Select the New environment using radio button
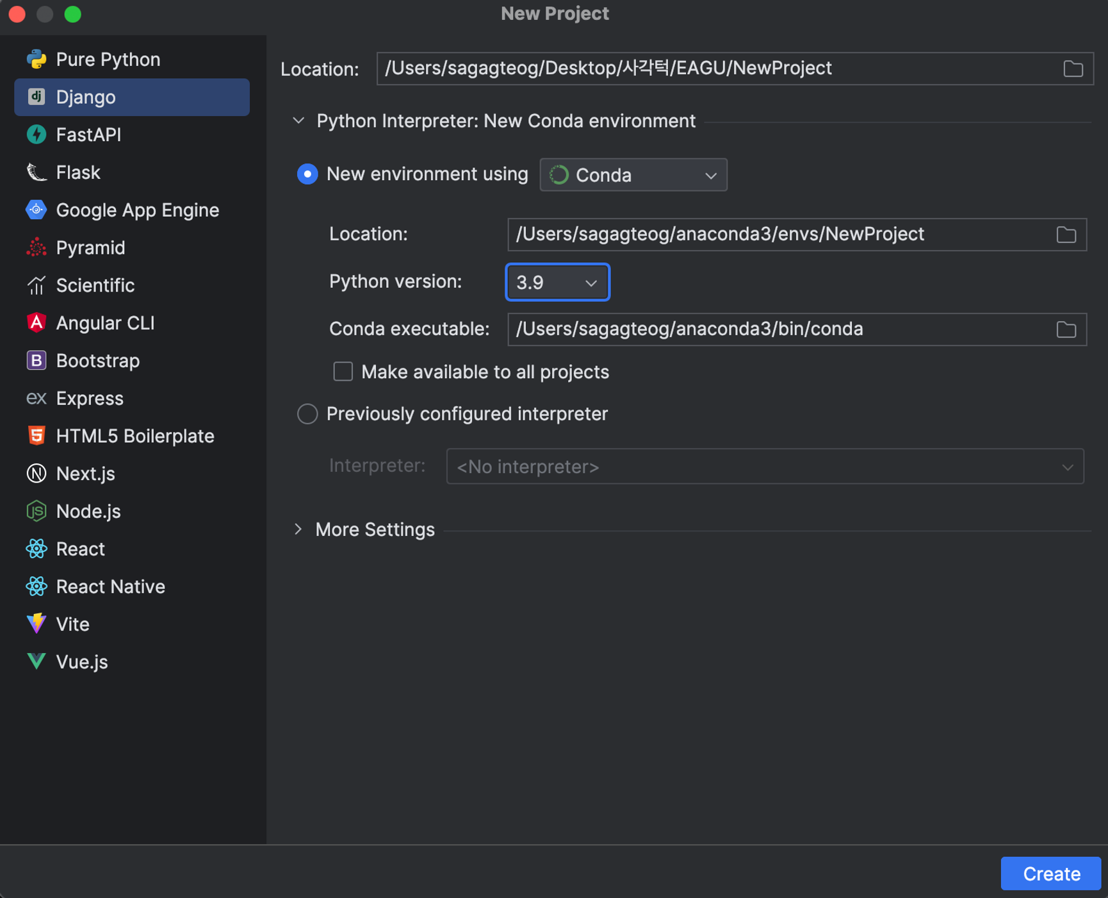 pyautogui.click(x=307, y=174)
